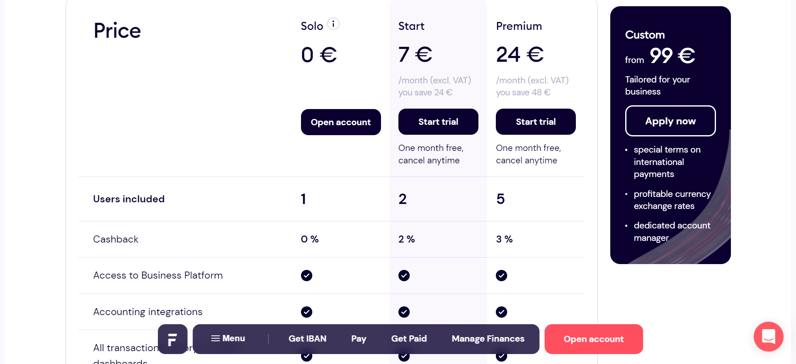Open the Pay menu item
This screenshot has width=796, height=364.
pyautogui.click(x=359, y=339)
